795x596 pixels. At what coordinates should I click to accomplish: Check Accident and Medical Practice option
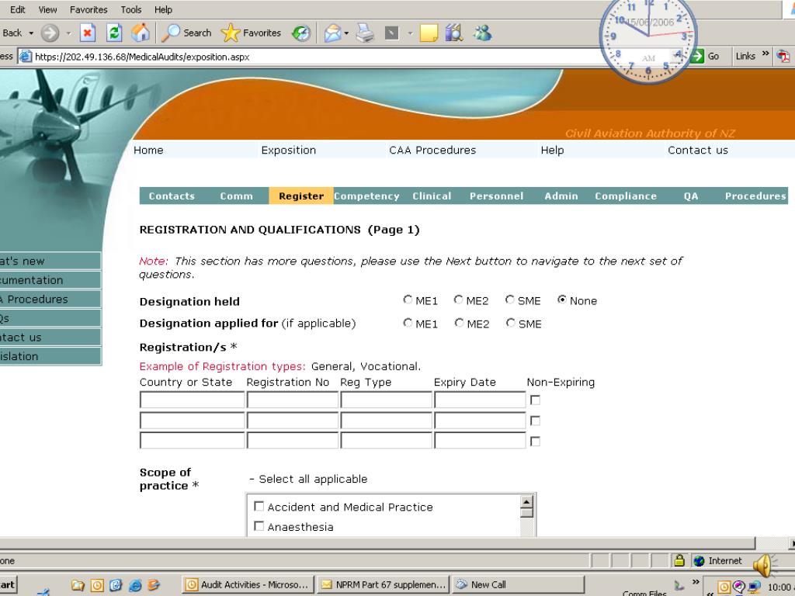click(259, 506)
